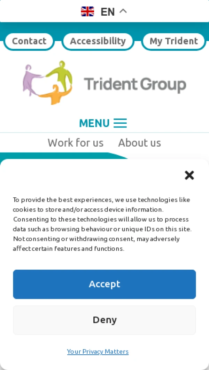209x370 pixels.
Task: Click the cookie consent description text
Action: pos(102,224)
